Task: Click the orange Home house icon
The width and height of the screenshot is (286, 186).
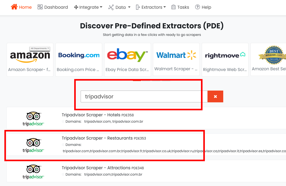Action: click(14, 7)
